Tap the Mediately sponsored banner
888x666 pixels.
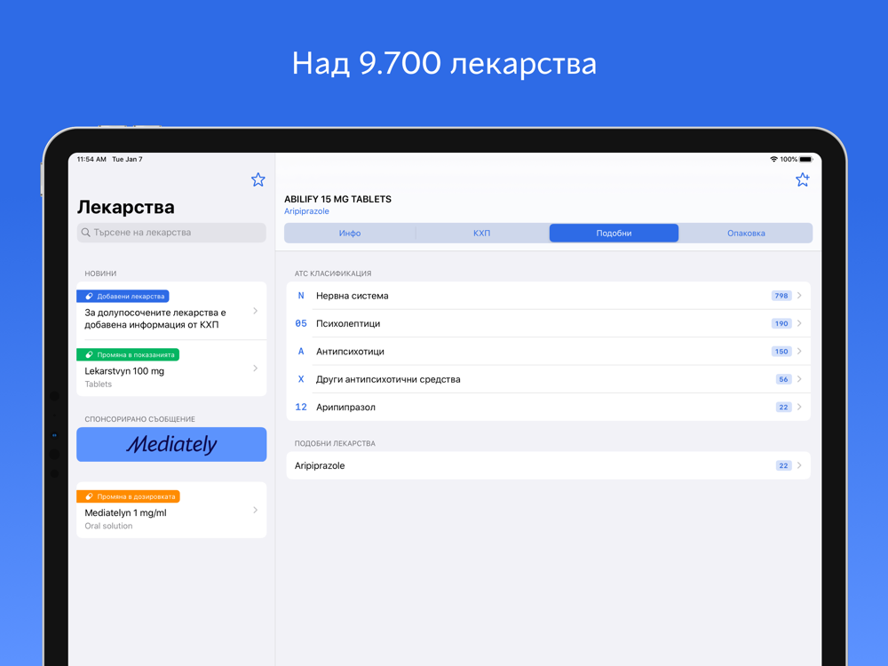coord(171,444)
